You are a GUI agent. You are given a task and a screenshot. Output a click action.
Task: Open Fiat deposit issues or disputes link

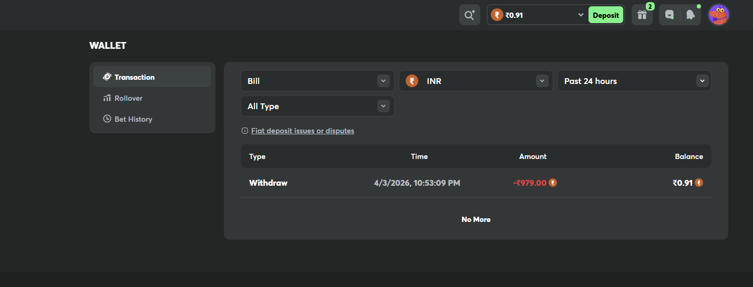[303, 131]
